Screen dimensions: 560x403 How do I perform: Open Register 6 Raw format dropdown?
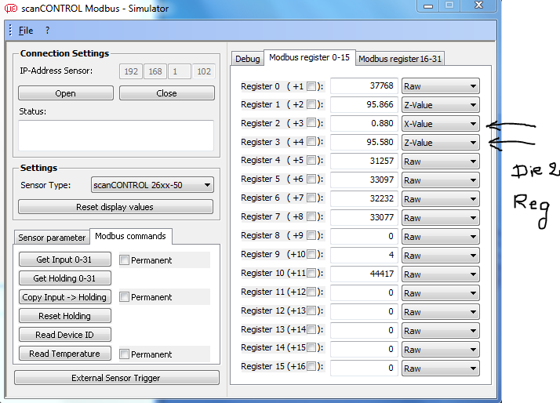pyautogui.click(x=440, y=199)
